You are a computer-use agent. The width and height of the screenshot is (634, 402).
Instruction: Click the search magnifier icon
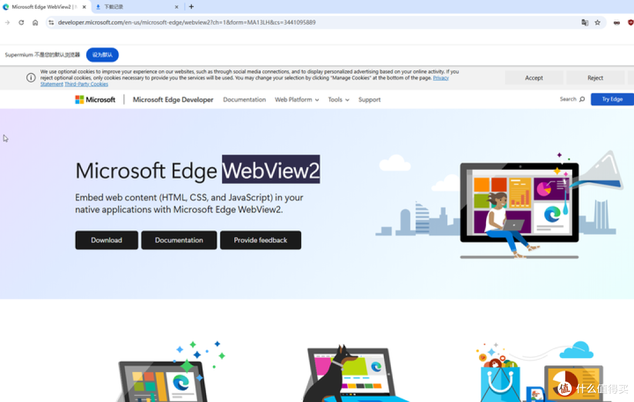pyautogui.click(x=582, y=99)
